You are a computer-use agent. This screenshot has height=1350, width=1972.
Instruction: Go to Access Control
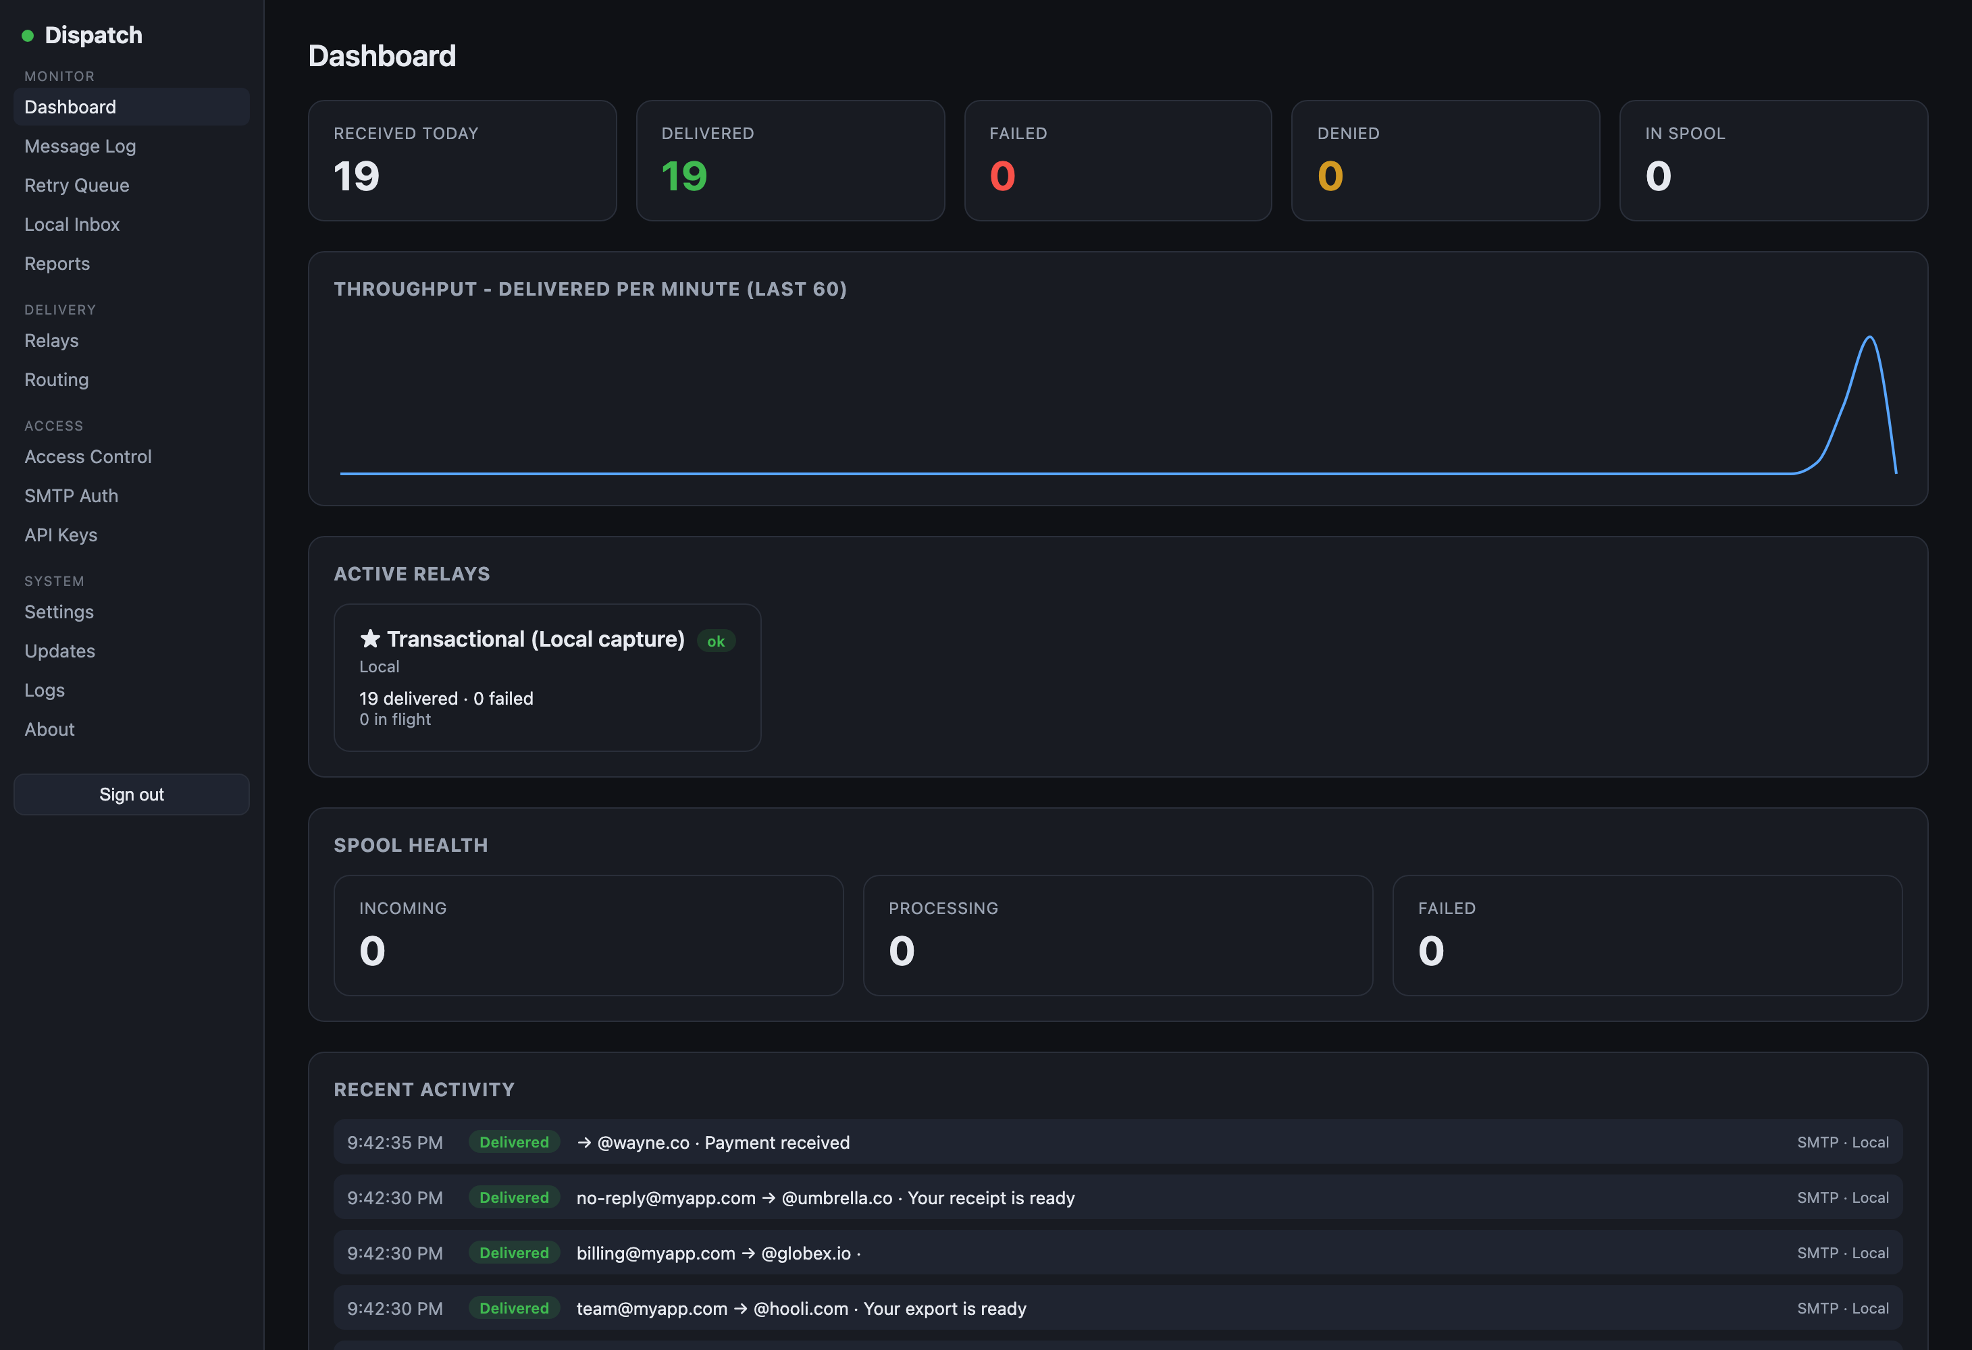tap(132, 456)
